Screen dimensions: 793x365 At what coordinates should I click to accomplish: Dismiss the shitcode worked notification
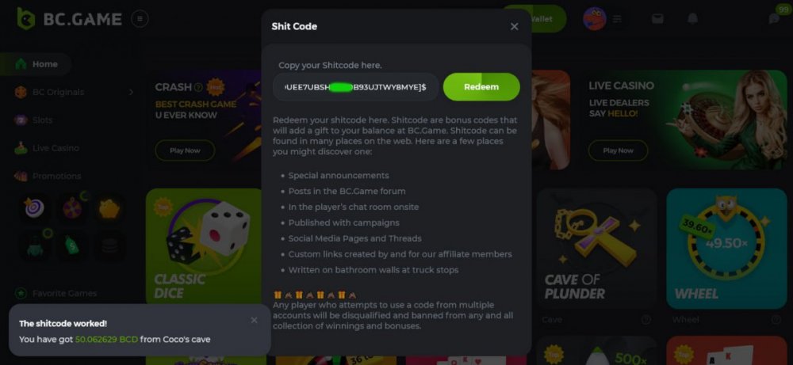click(x=254, y=320)
